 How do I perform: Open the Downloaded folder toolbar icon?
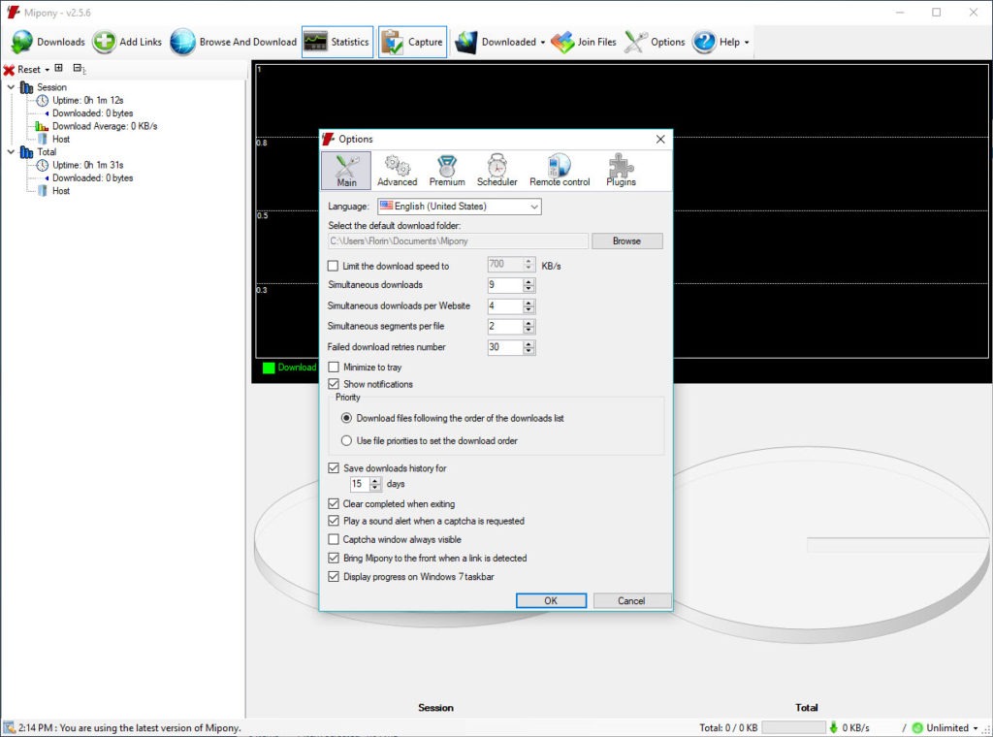466,42
